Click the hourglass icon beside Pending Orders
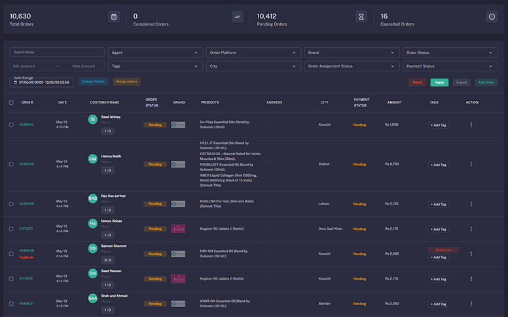The height and width of the screenshot is (317, 508). tap(361, 17)
